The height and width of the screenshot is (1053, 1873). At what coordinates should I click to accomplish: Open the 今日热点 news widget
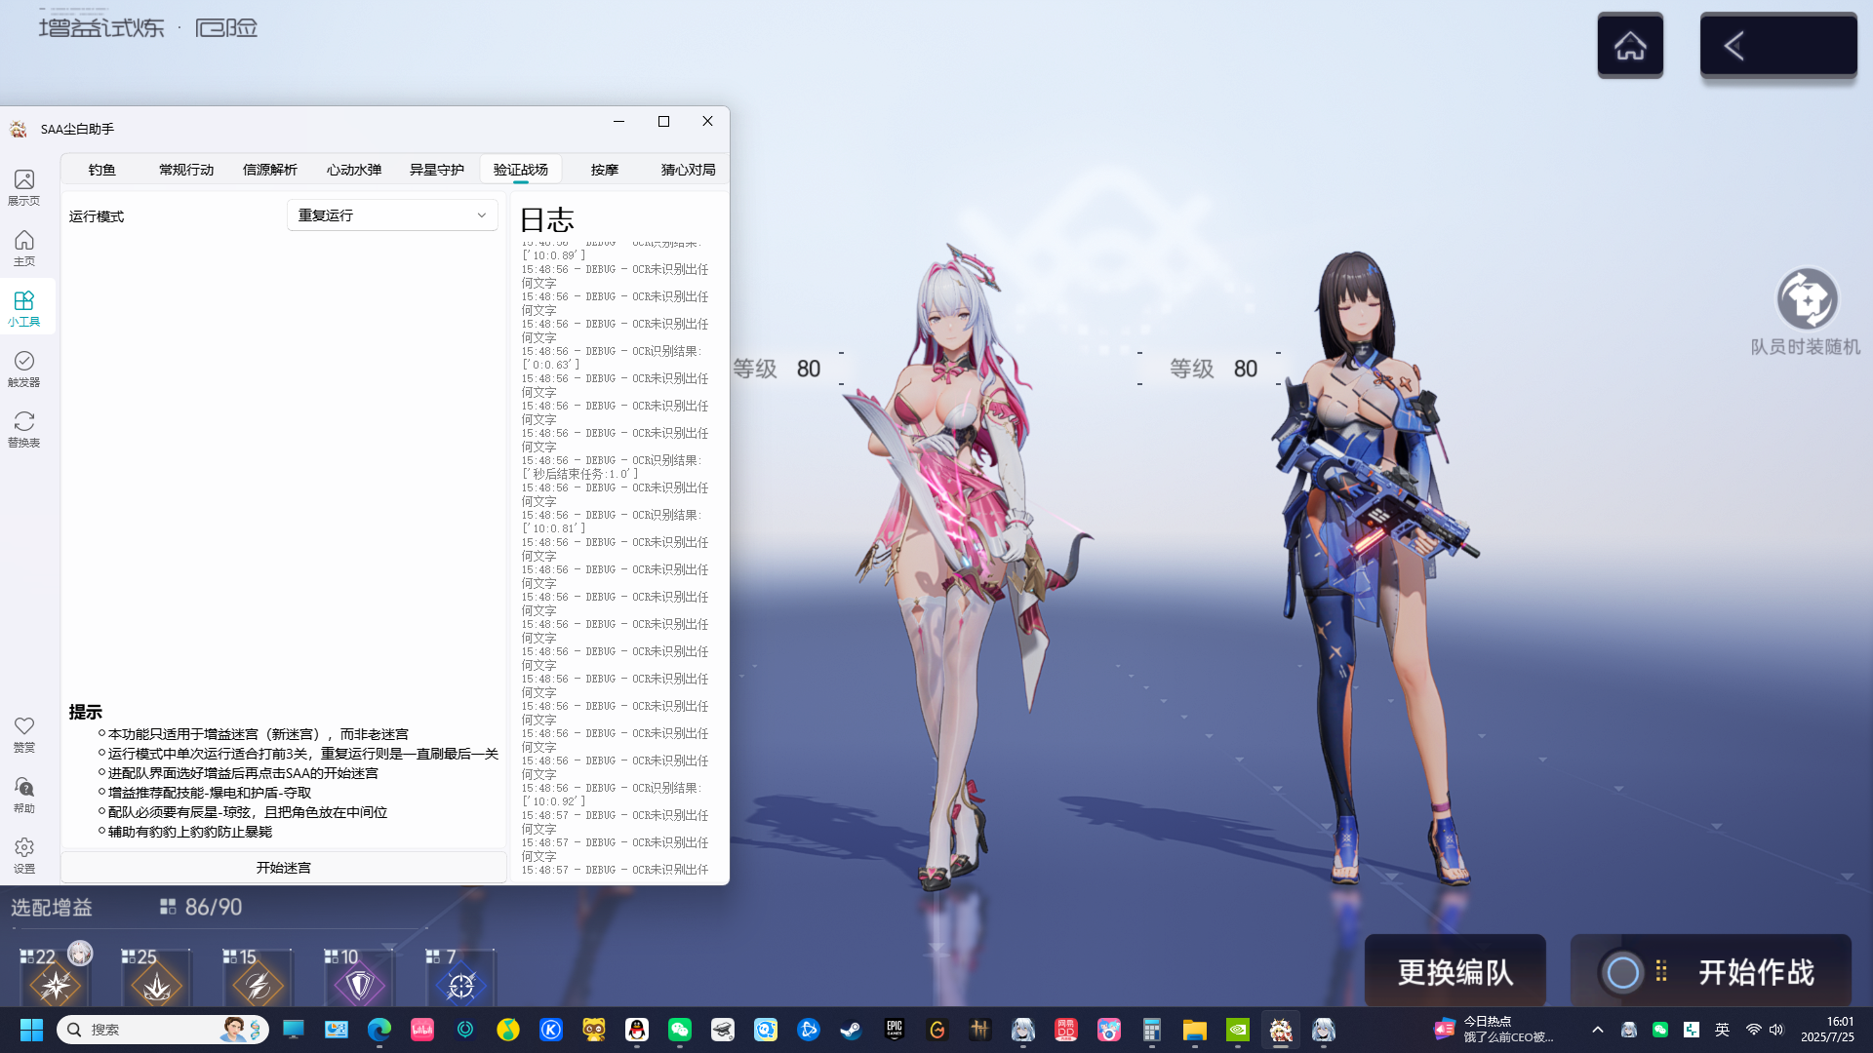coord(1494,1030)
